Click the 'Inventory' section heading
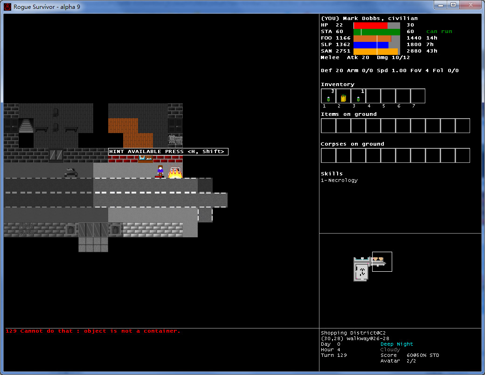This screenshot has width=485, height=375. coord(338,85)
